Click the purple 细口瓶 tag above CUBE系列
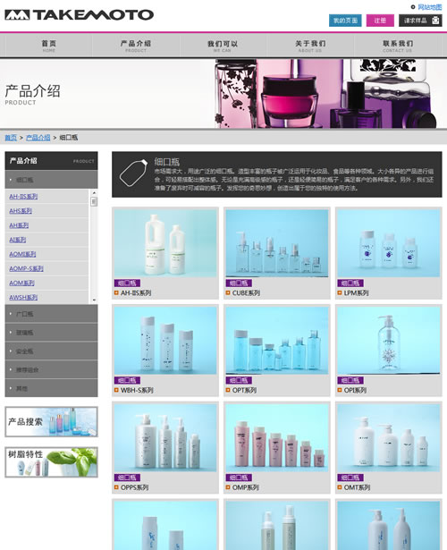Screen dimensions: 447x550 click(x=239, y=283)
